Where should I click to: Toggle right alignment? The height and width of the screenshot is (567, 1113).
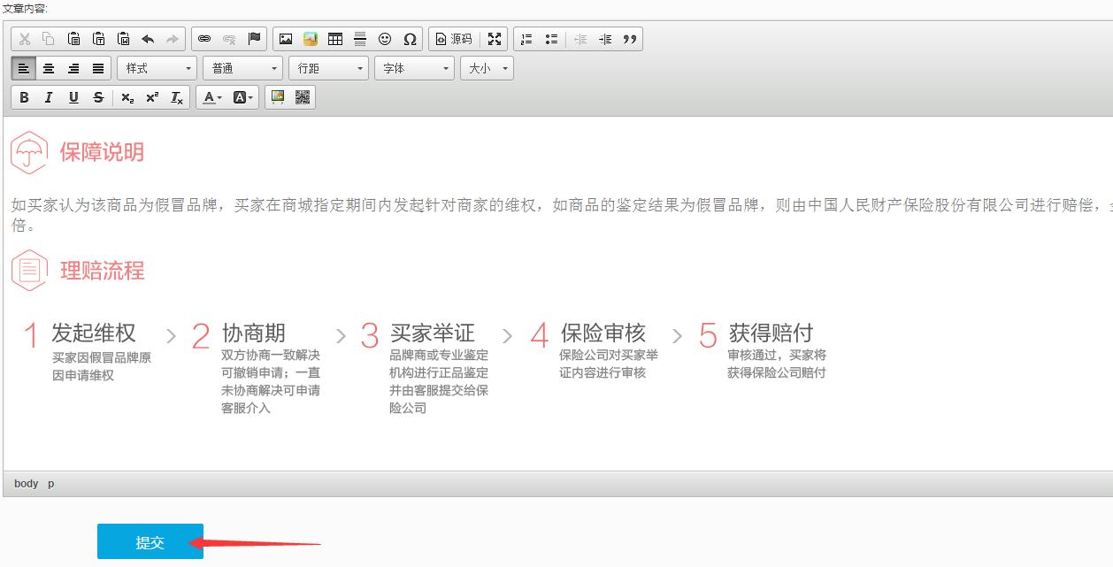tap(73, 68)
